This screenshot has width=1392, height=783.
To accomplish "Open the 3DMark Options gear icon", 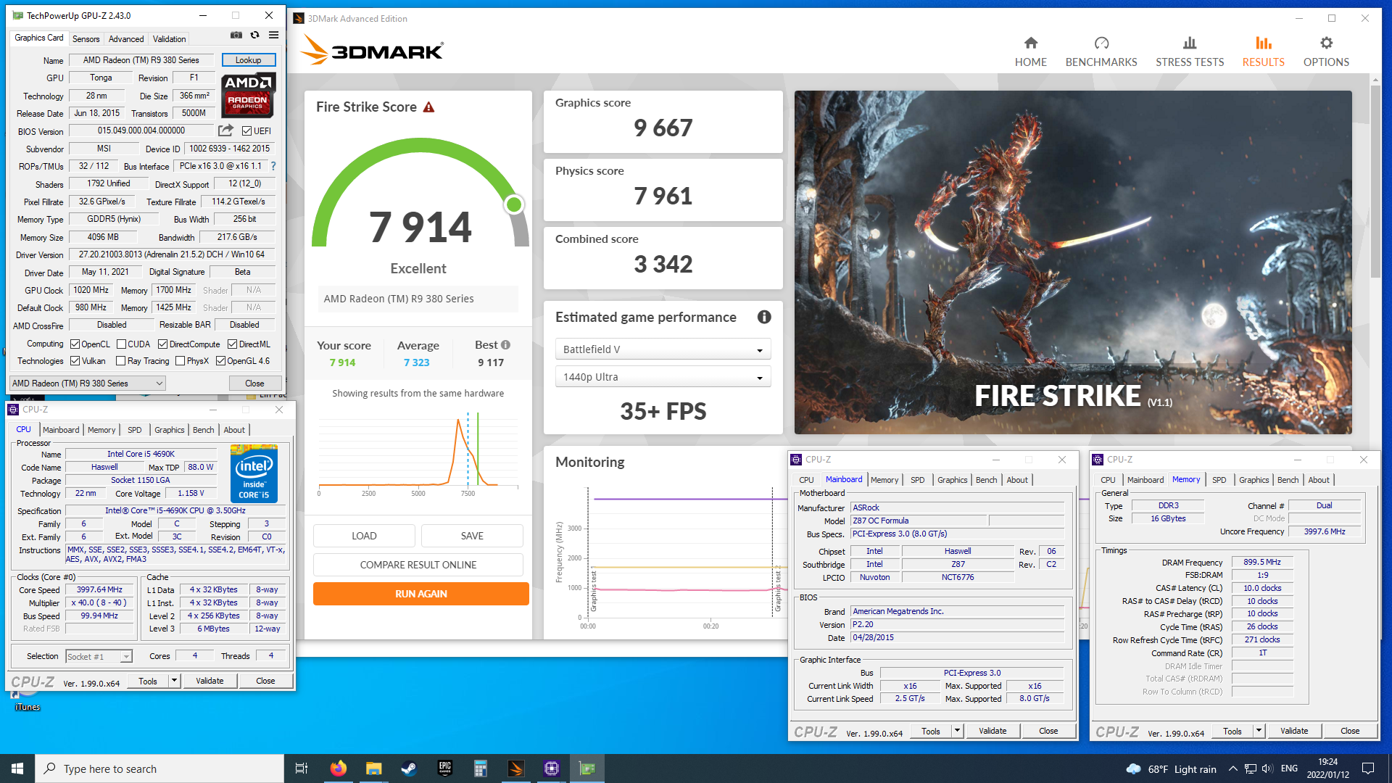I will pos(1326,43).
